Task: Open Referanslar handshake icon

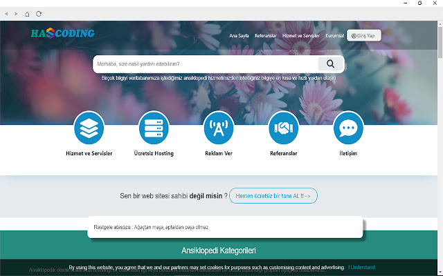Action: point(284,128)
